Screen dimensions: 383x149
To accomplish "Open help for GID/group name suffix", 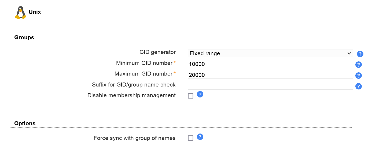I will point(358,86).
